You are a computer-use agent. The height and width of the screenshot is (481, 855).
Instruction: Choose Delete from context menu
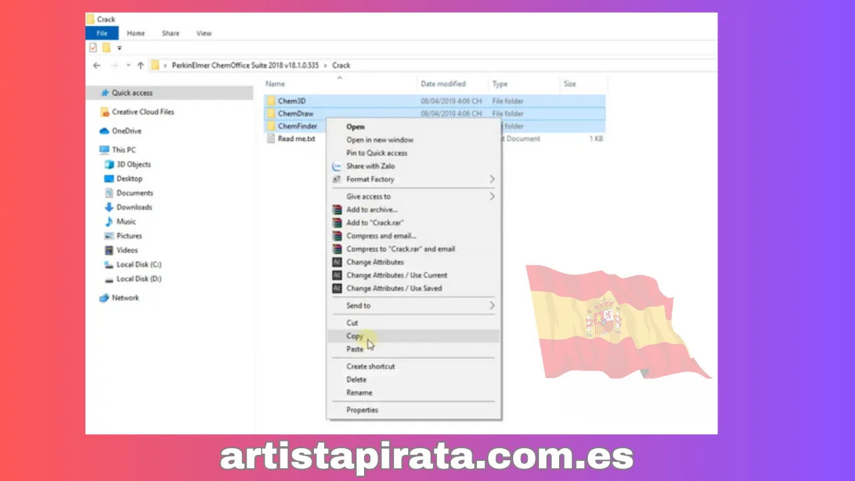pyautogui.click(x=356, y=379)
